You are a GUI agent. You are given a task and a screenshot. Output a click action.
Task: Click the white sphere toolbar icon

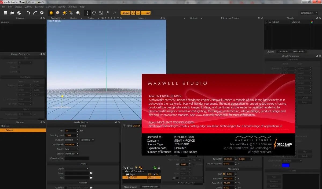pyautogui.click(x=78, y=13)
